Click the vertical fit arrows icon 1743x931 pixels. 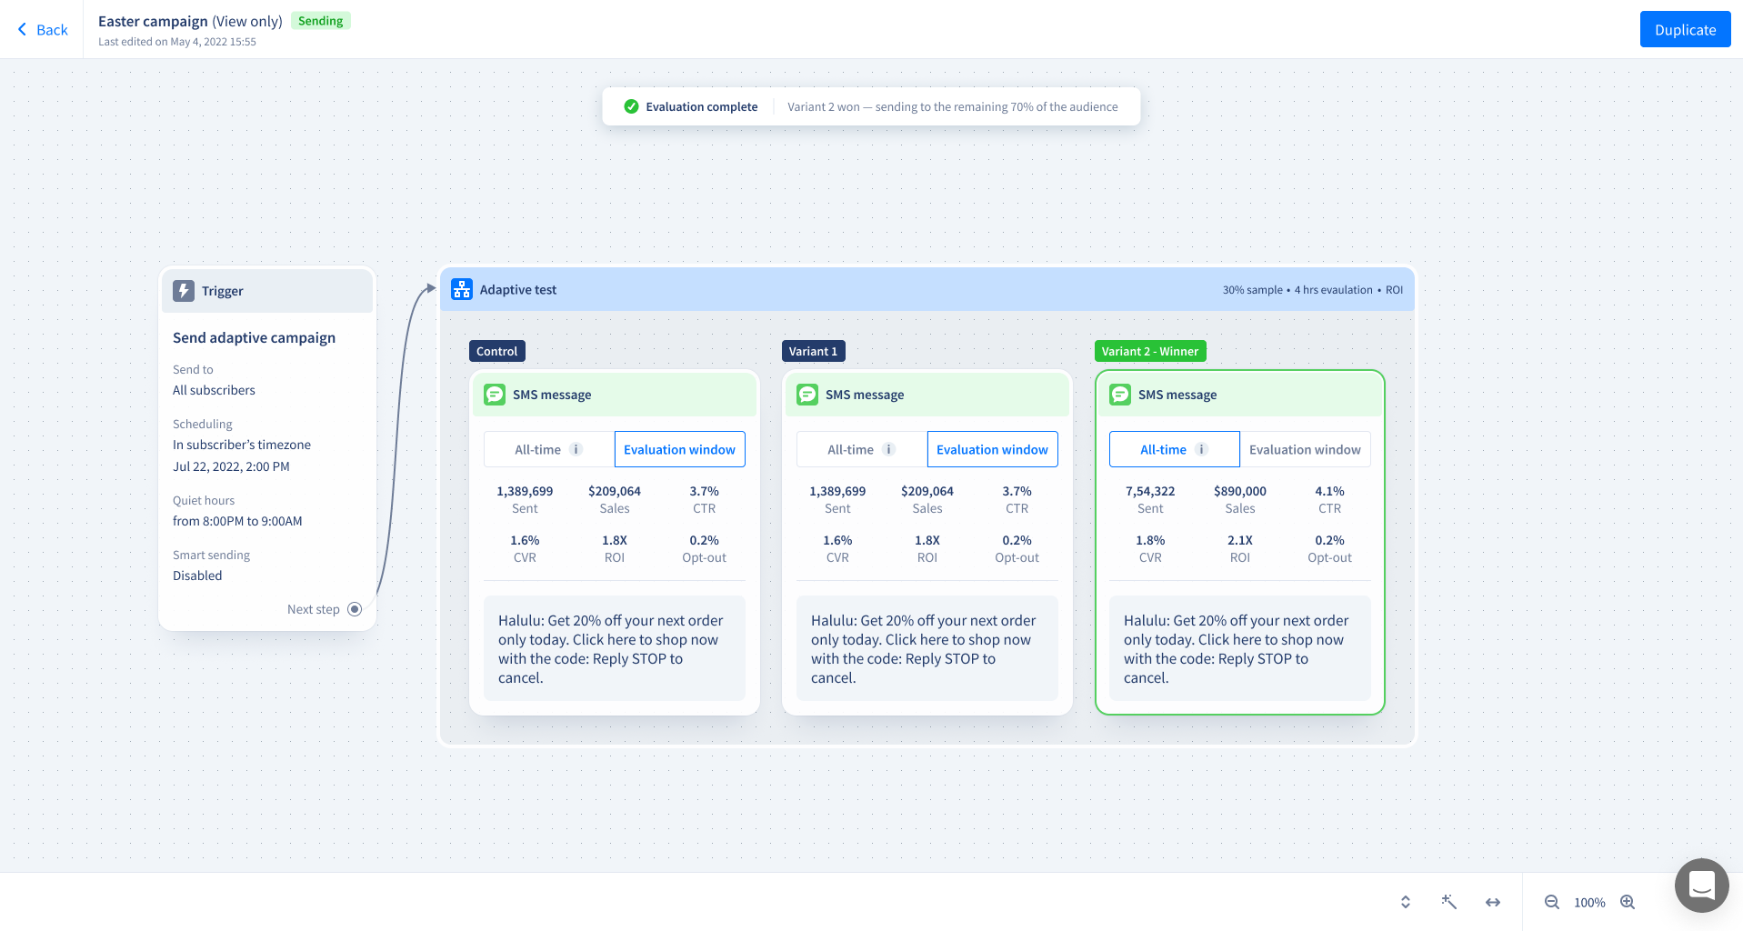[x=1406, y=902]
